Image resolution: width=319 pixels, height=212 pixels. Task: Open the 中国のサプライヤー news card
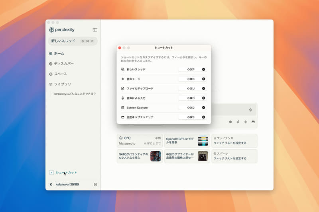click(187, 156)
